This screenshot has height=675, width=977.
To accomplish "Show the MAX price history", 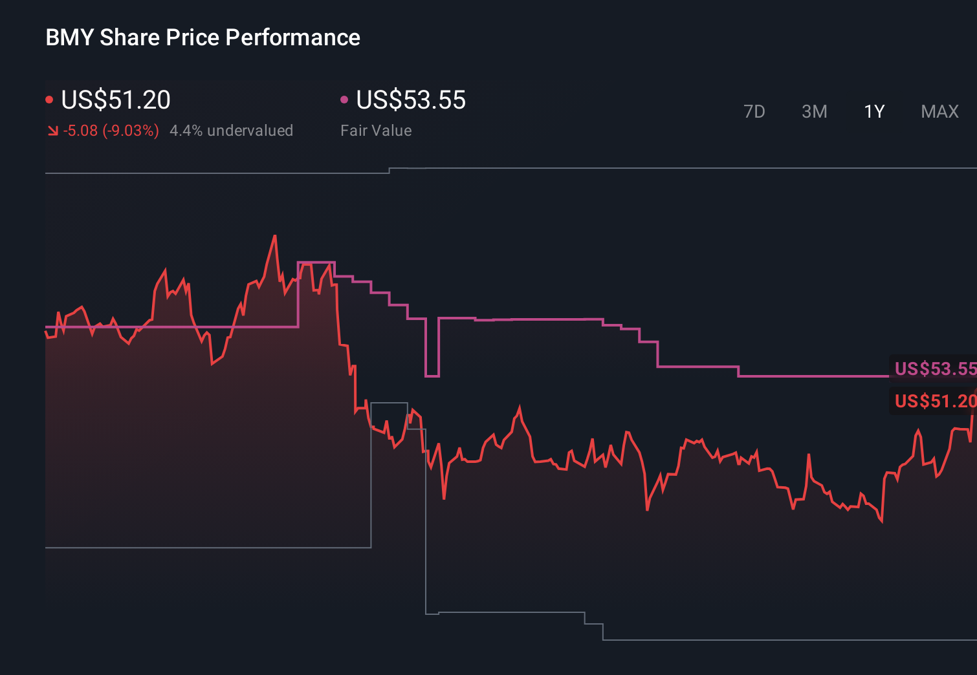I will point(939,112).
